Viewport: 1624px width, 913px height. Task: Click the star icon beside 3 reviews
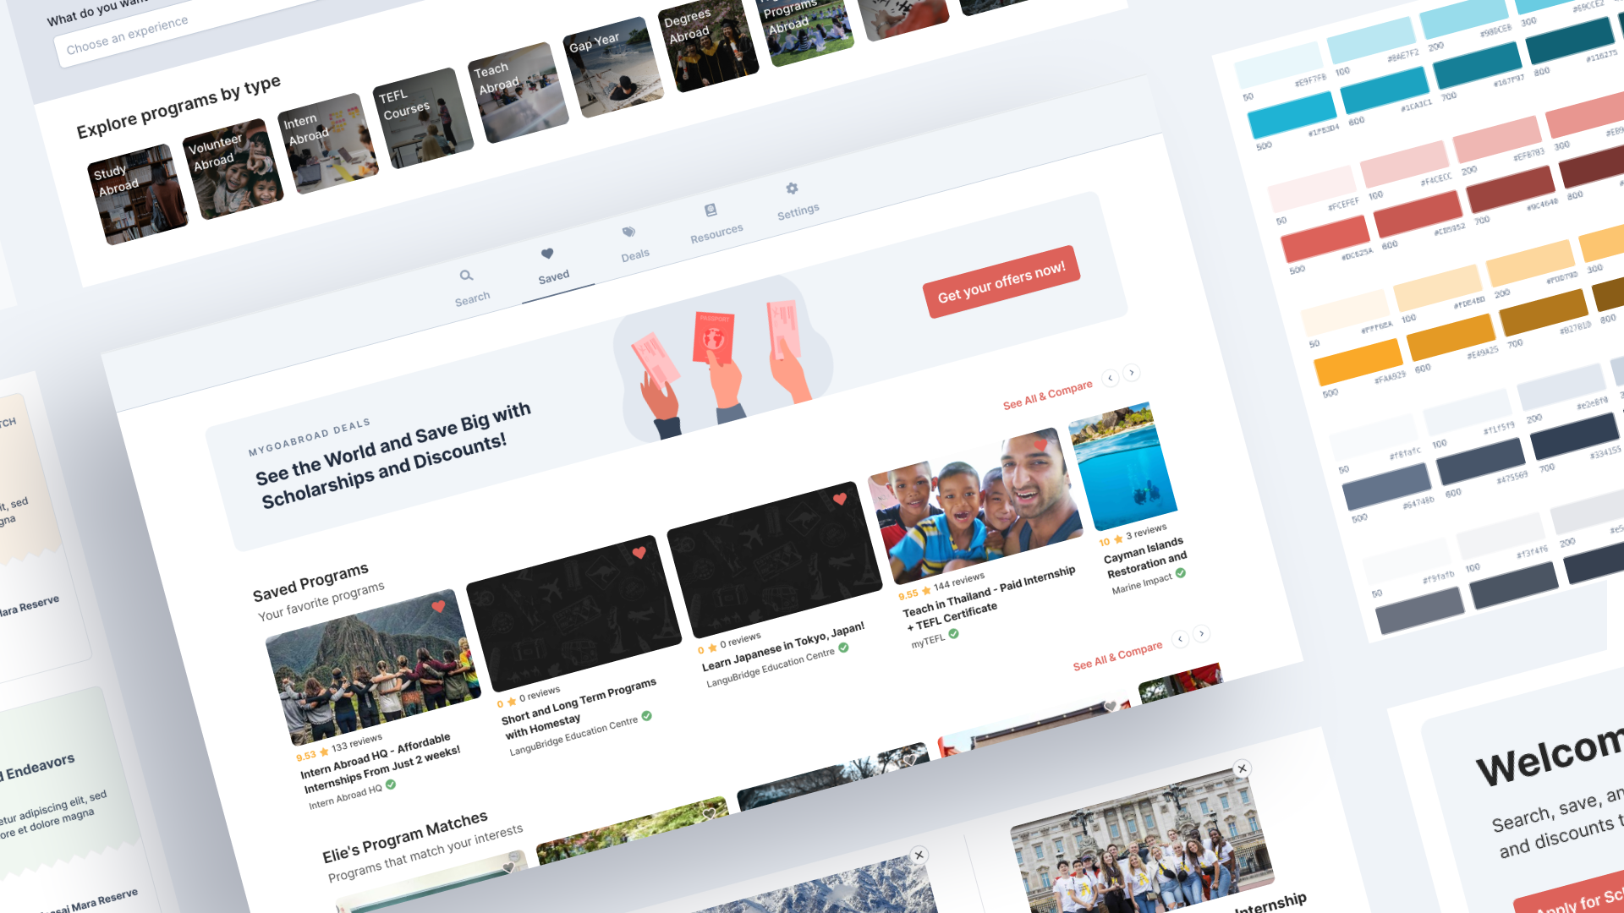[1118, 539]
